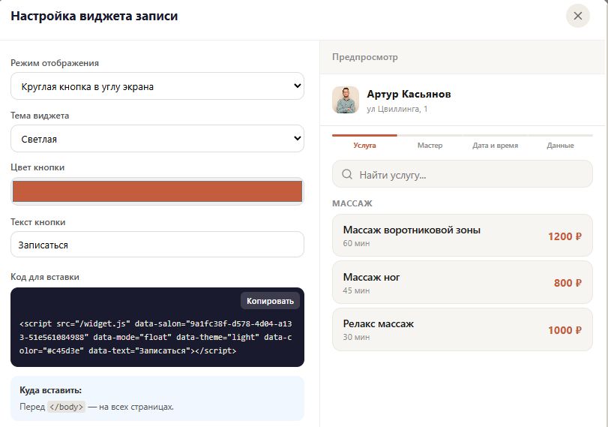Click the 800 ₽ price
608x427 pixels.
(568, 283)
